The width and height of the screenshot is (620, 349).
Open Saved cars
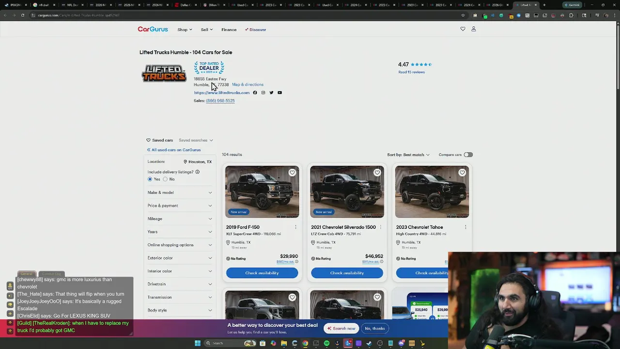coord(159,140)
